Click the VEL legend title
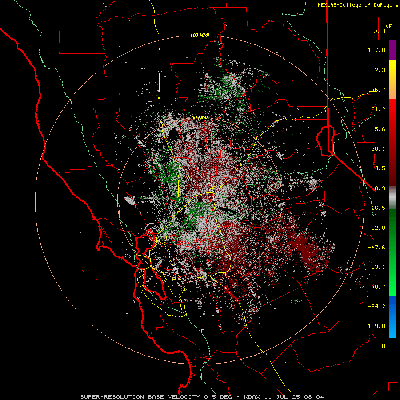Image resolution: width=400 pixels, height=400 pixels. pyautogui.click(x=390, y=27)
